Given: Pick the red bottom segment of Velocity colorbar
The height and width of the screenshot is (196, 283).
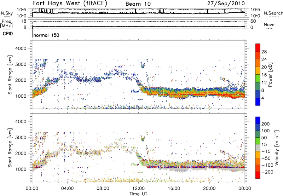Looking at the screenshot, I should click(258, 175).
